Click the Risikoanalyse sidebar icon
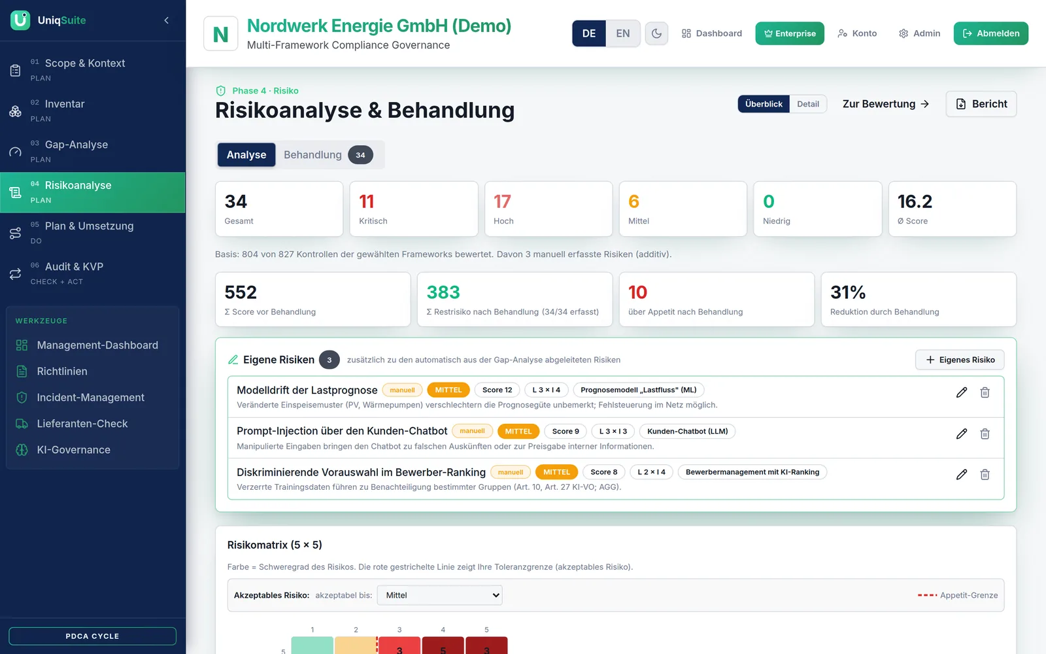Screen dimensions: 1046x654 tap(15, 192)
